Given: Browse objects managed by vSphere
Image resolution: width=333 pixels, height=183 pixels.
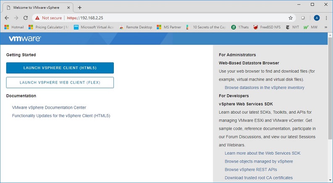Looking at the screenshot, I should point(259,161).
